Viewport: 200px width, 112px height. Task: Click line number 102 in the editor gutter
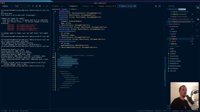tap(53, 57)
